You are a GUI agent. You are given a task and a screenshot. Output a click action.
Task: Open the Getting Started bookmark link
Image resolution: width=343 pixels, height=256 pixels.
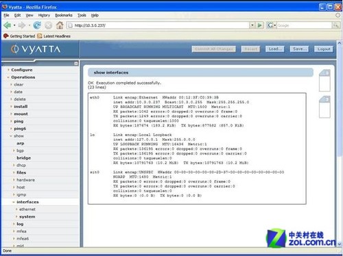tap(23, 36)
